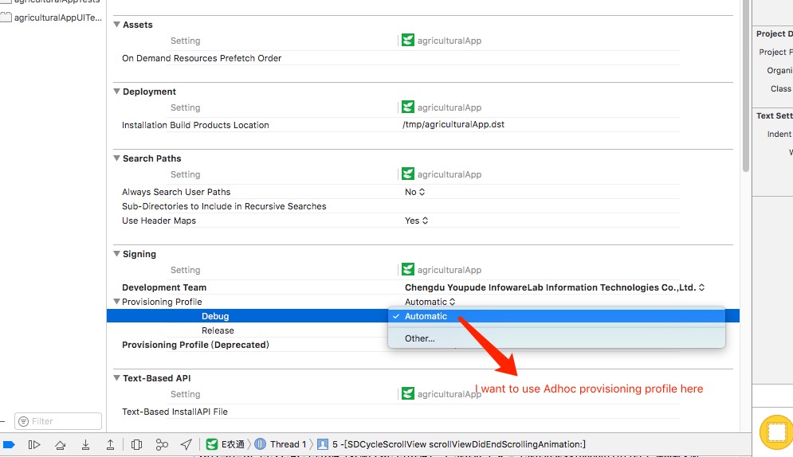Open the Always Search User Paths dropdown
793x457 pixels.
(x=414, y=192)
